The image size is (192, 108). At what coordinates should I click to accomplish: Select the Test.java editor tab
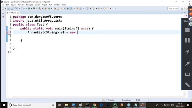point(12,13)
